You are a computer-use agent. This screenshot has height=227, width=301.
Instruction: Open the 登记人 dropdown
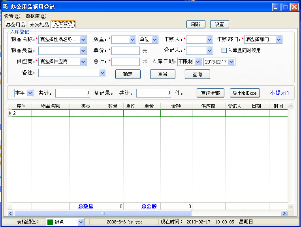209,51
